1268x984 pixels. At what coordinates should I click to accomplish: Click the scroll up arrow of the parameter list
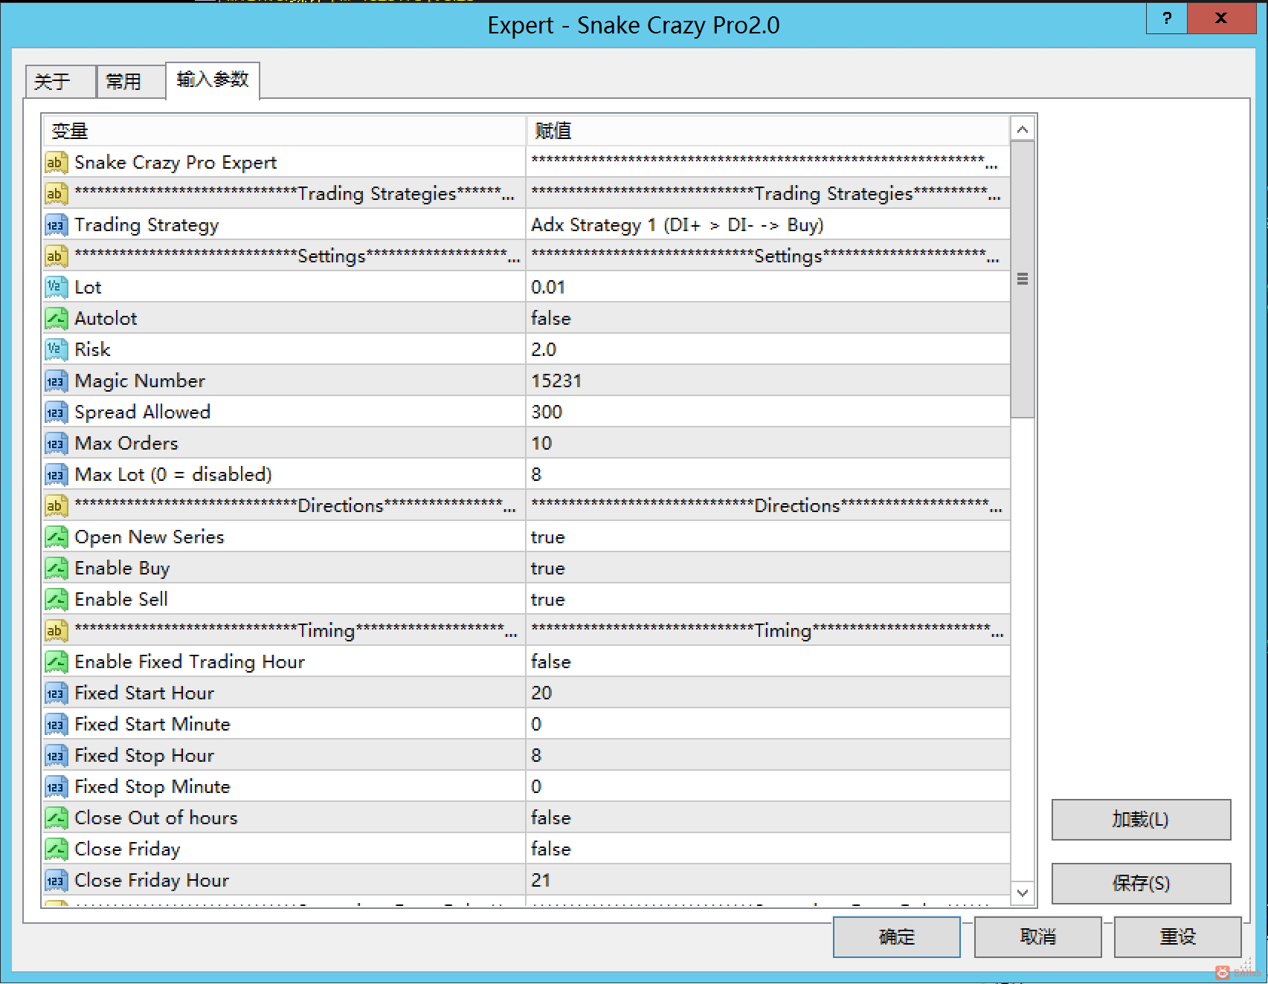(x=1023, y=130)
